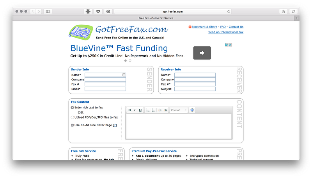Viewport: 312px width, 178px height.
Task: Save page with Pocket extension
Action: 98,12
